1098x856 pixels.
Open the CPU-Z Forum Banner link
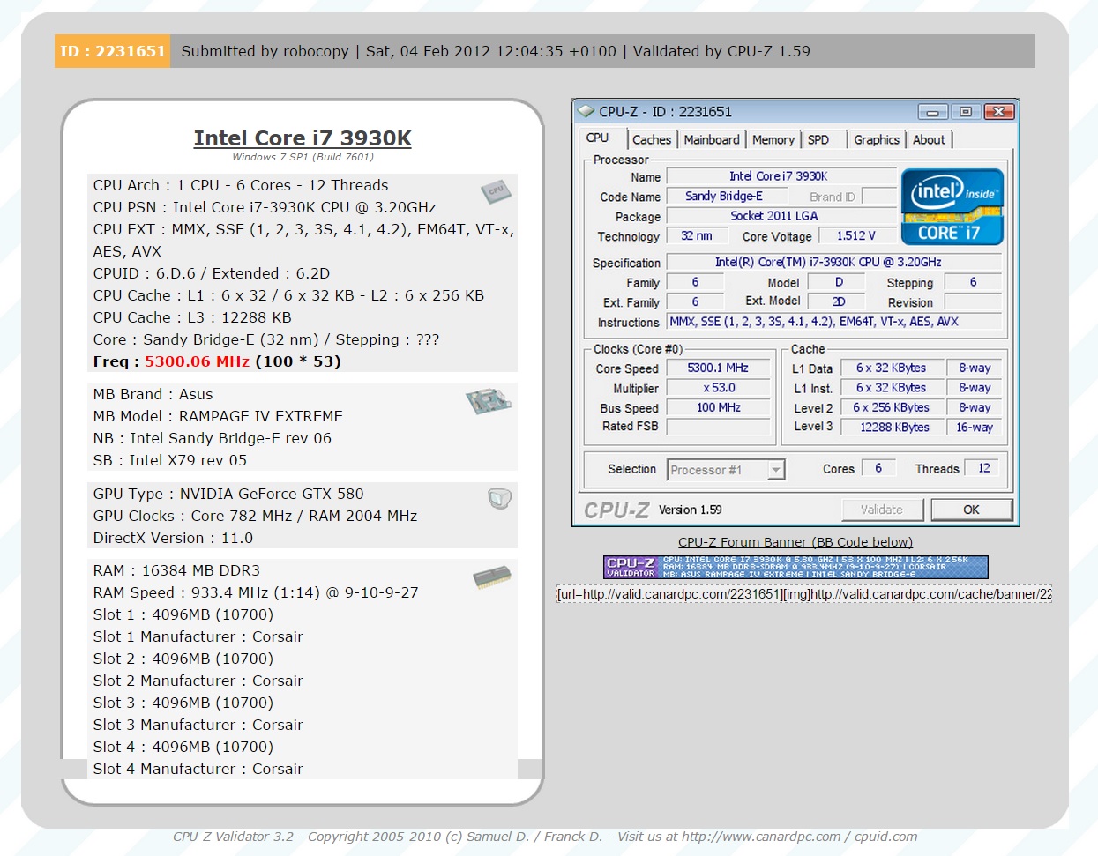[x=795, y=542]
